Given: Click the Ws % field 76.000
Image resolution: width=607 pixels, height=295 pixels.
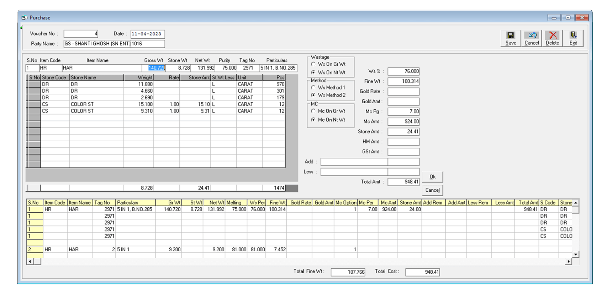Looking at the screenshot, I should (403, 71).
